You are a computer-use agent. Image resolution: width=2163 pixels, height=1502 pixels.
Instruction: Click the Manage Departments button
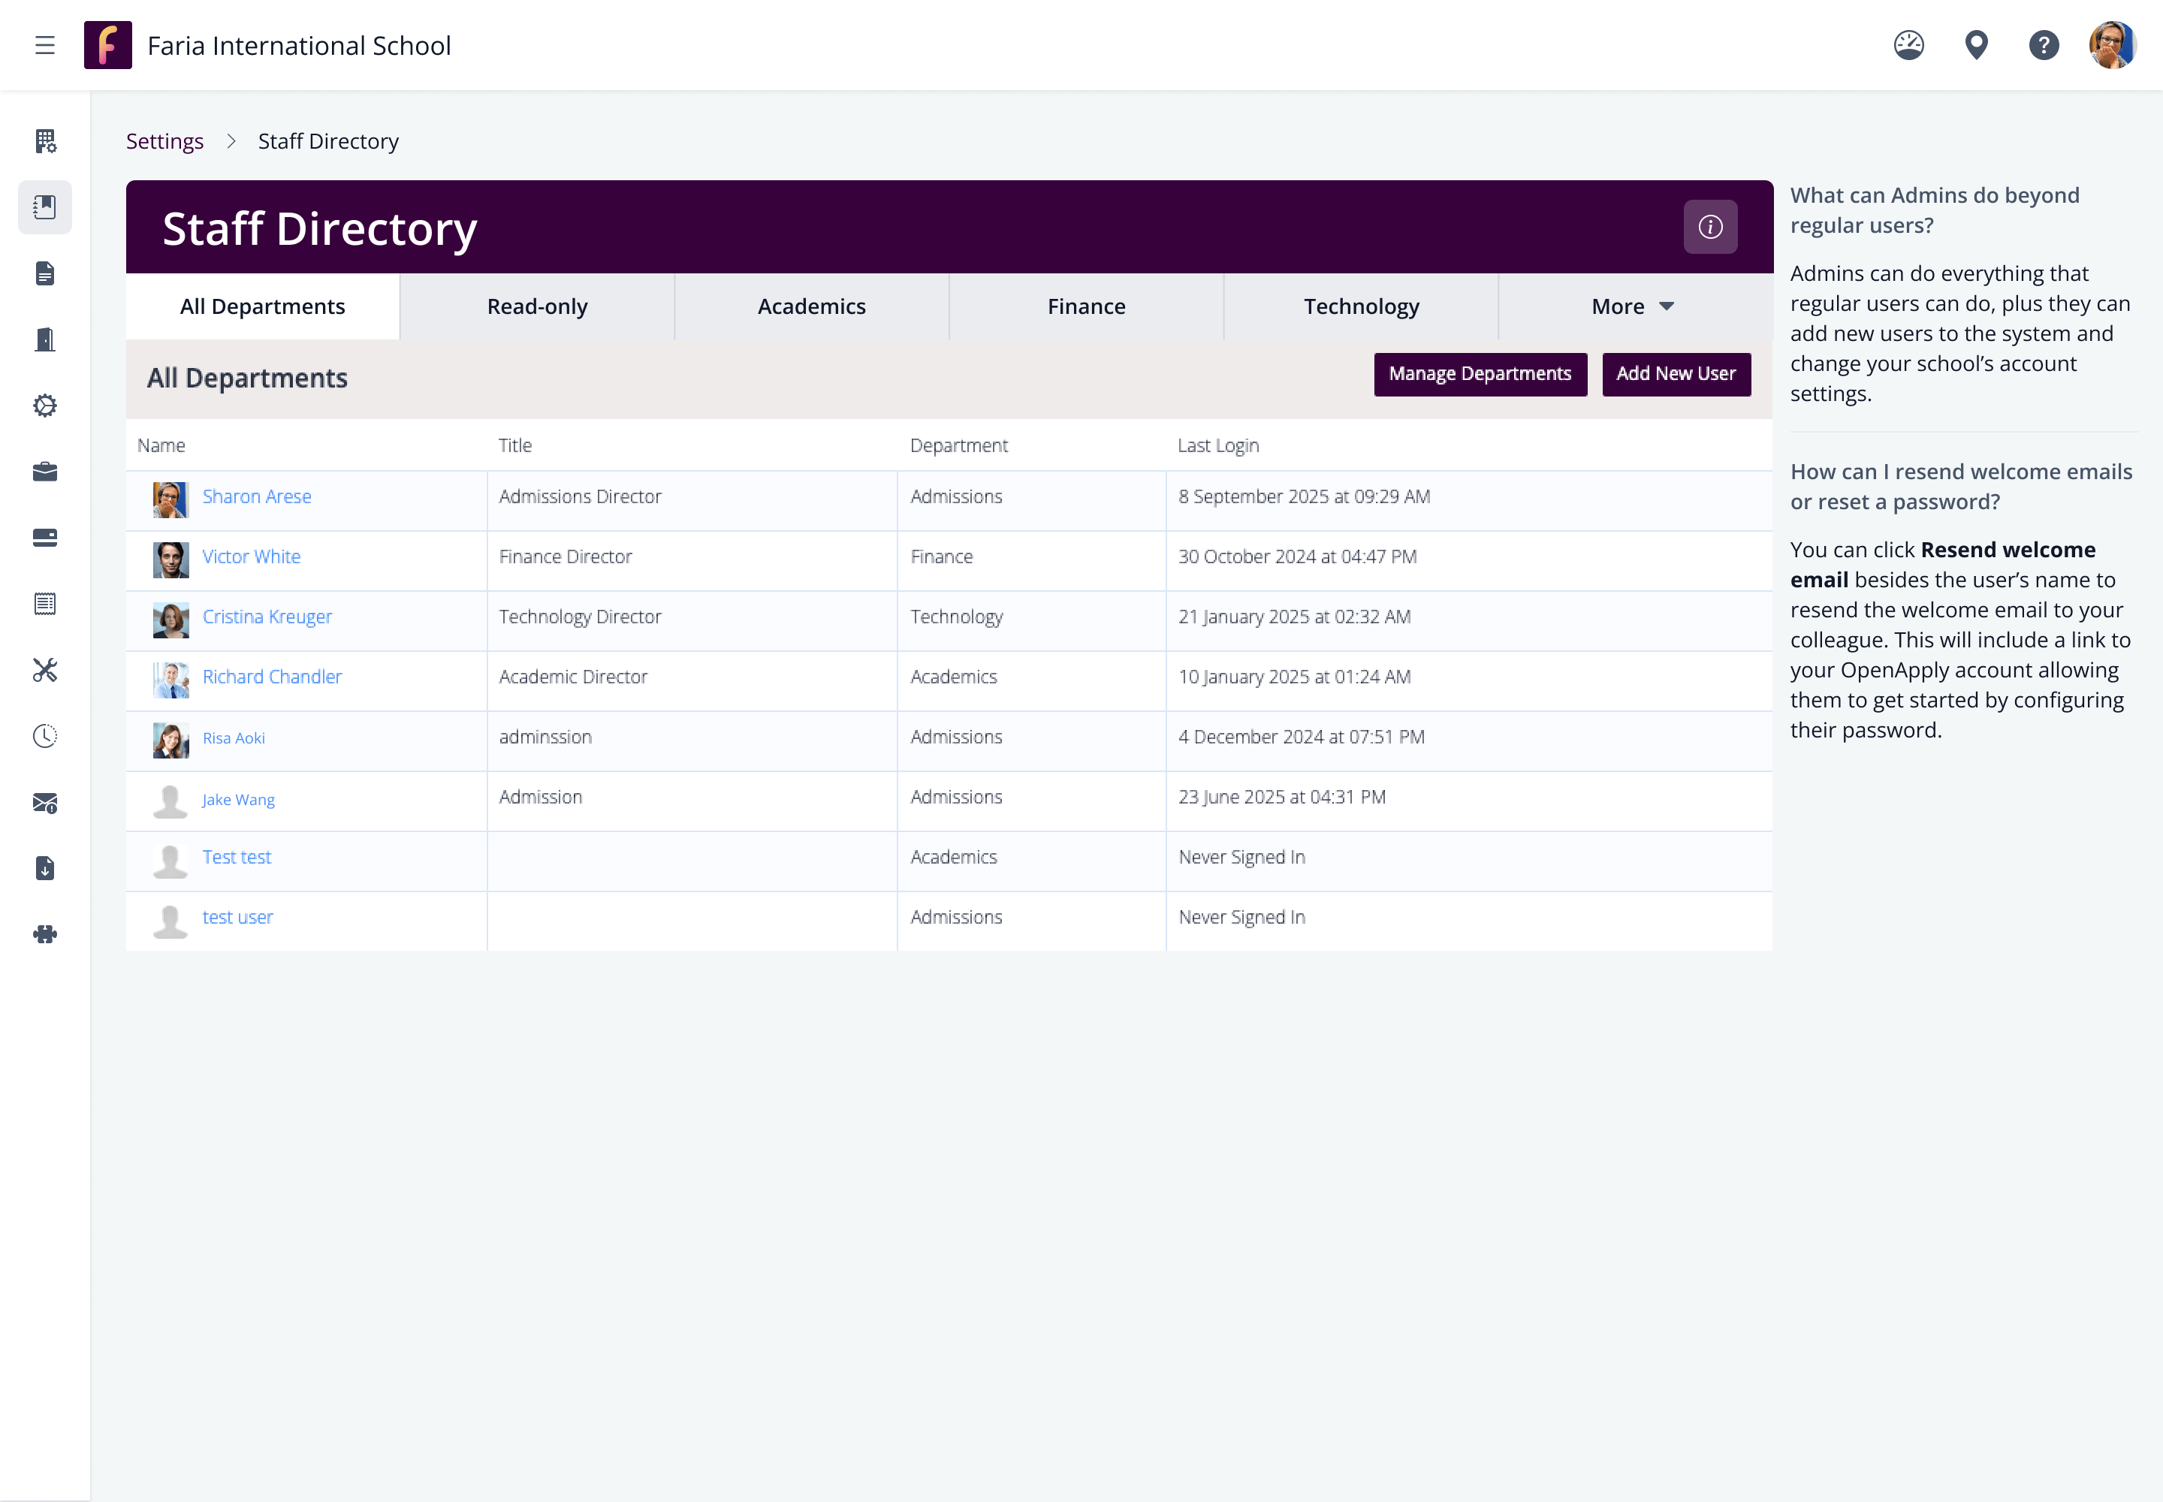coord(1480,375)
